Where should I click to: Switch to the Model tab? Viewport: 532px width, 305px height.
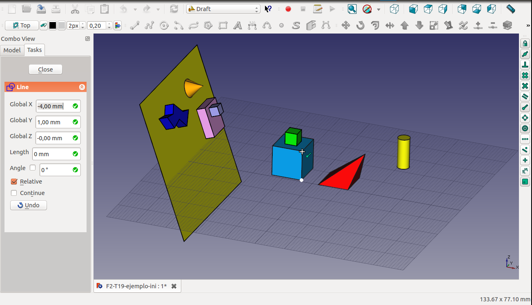(12, 50)
